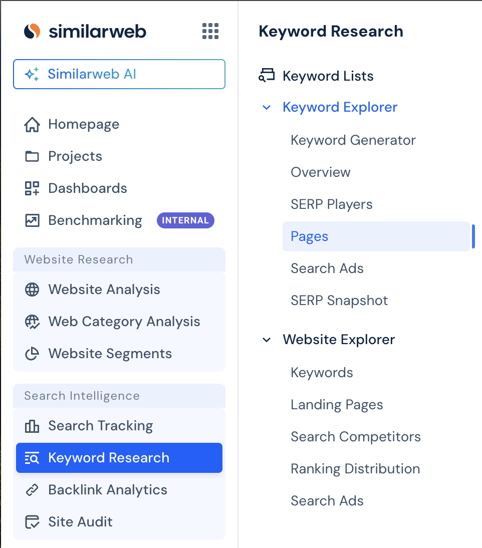
Task: Click the Search Tracking bar chart icon
Action: coord(32,426)
